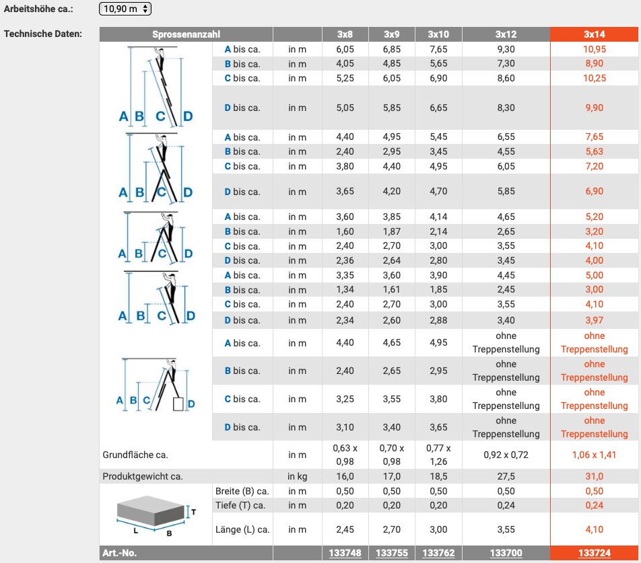Click the extended ladder position diagram
This screenshot has height=563, width=641.
[156, 86]
